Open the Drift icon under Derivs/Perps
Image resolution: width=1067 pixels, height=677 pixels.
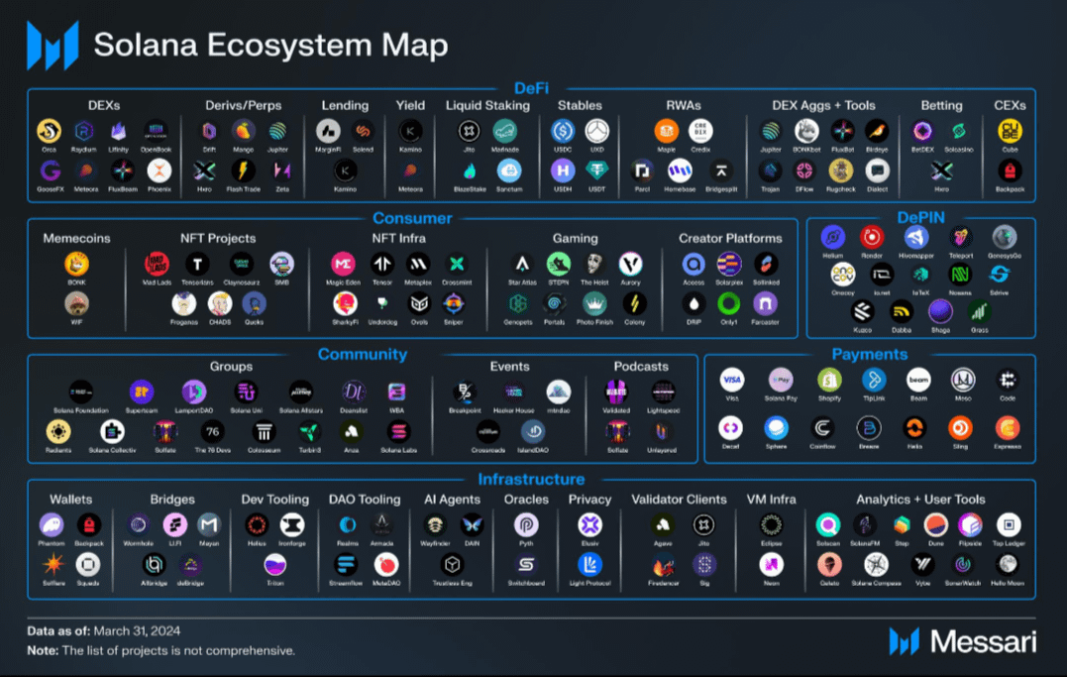tap(209, 131)
